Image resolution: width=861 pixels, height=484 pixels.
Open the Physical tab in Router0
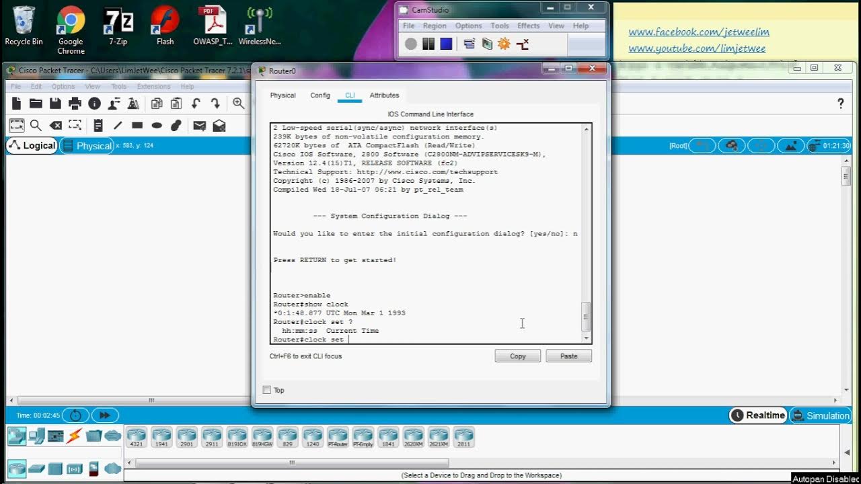(283, 95)
